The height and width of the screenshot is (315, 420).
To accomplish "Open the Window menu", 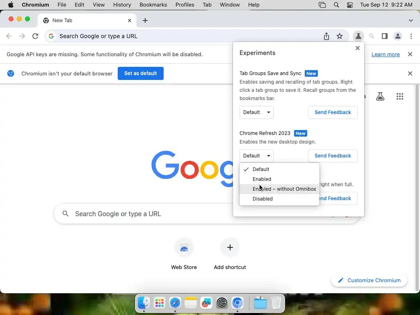I will click(230, 5).
